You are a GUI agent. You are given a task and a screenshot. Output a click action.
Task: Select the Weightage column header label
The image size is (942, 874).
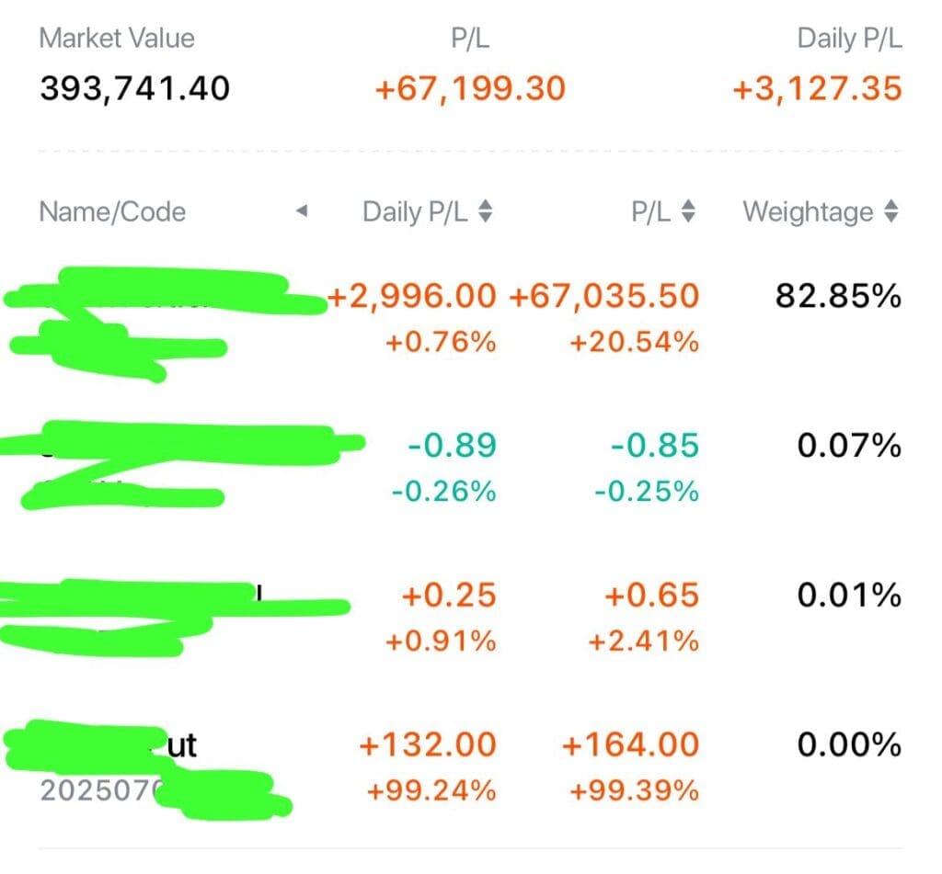click(x=808, y=212)
